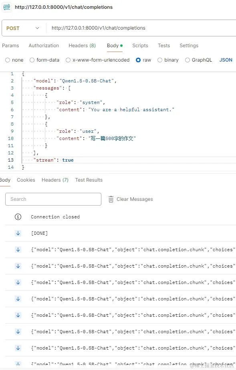Click the HTTP icon beside the page title
This screenshot has width=236, height=370.
[x=7, y=7]
